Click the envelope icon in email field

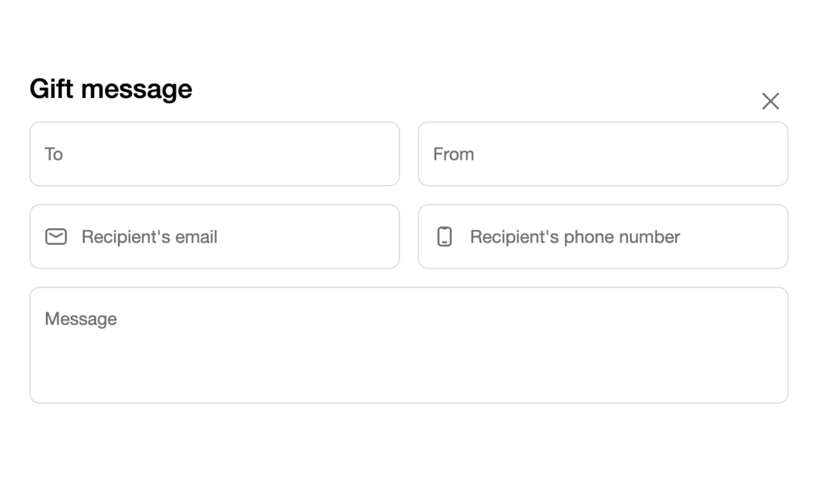(56, 236)
